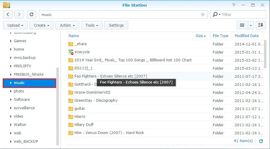Open the Tools dropdown menu
The height and width of the screenshot is (149, 270).
92,25
